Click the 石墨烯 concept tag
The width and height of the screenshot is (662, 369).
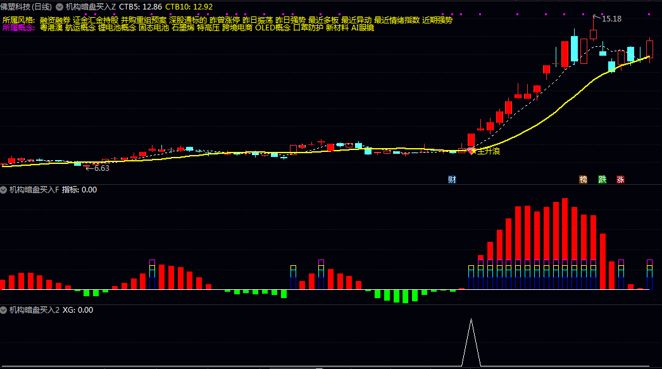tap(184, 28)
